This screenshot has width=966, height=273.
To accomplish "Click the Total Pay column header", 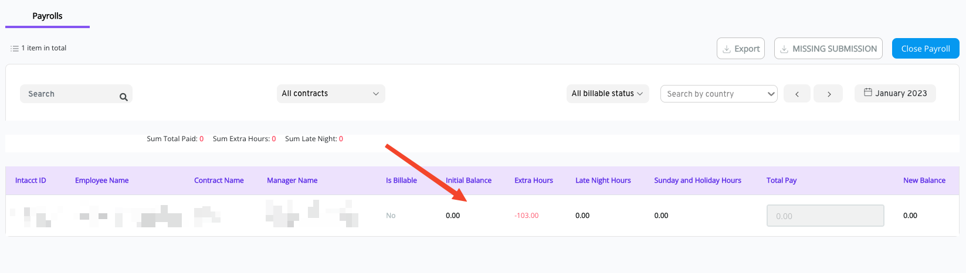I will (781, 180).
